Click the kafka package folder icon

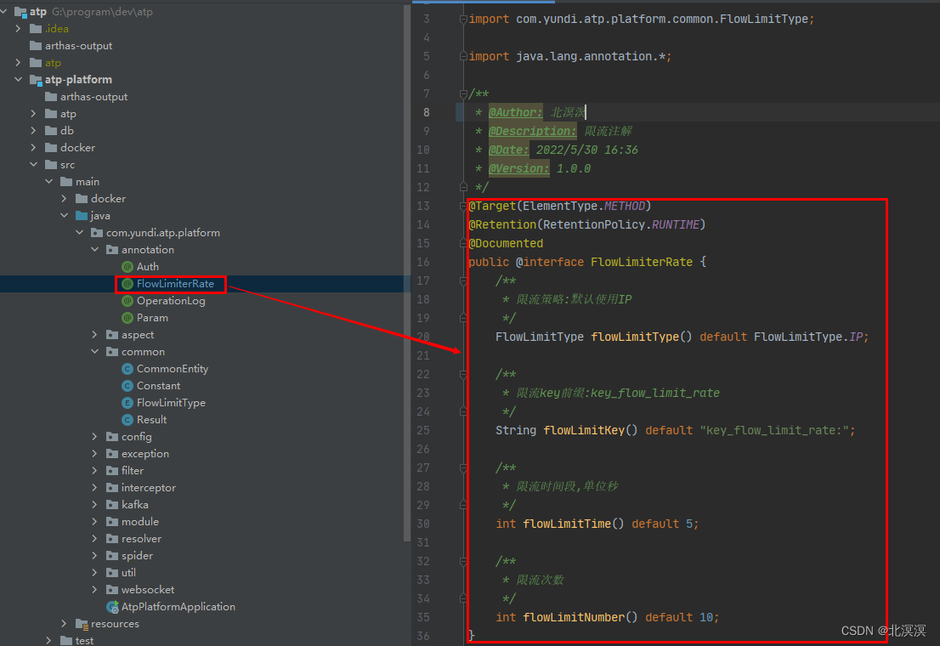coord(112,504)
